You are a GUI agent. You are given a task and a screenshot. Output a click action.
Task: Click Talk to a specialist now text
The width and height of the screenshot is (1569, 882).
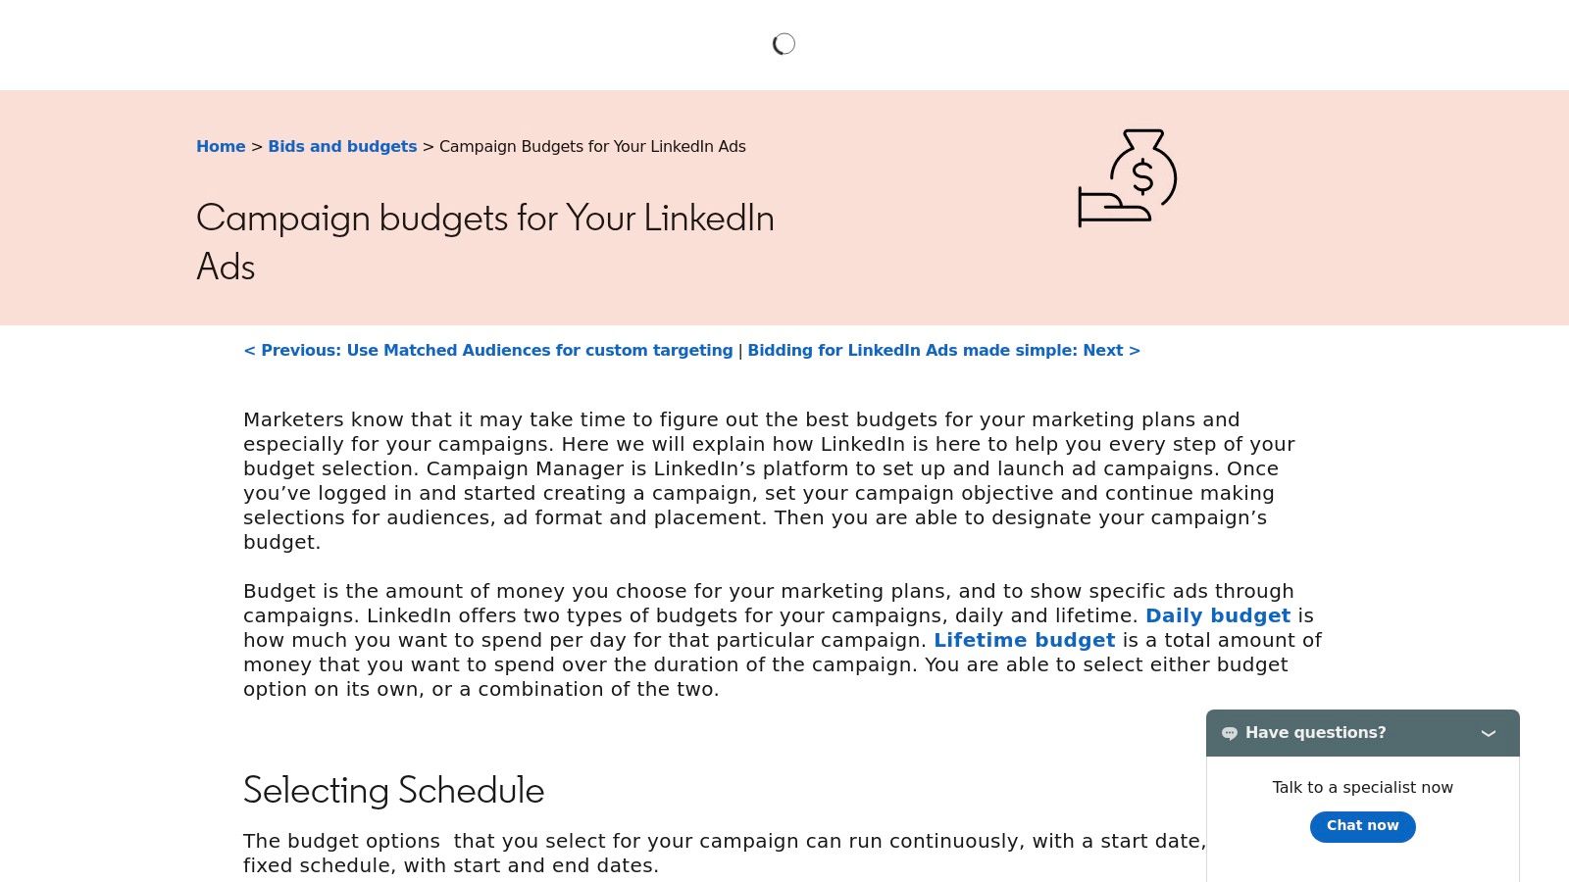[x=1362, y=787]
